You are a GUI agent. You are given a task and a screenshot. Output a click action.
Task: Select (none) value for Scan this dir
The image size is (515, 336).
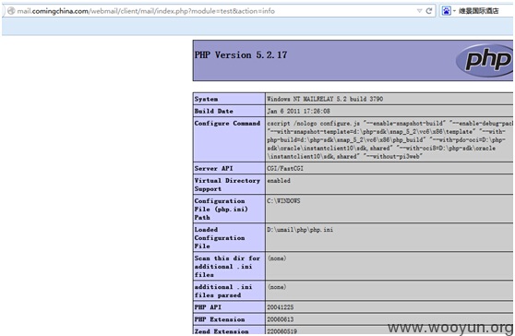pos(277,258)
